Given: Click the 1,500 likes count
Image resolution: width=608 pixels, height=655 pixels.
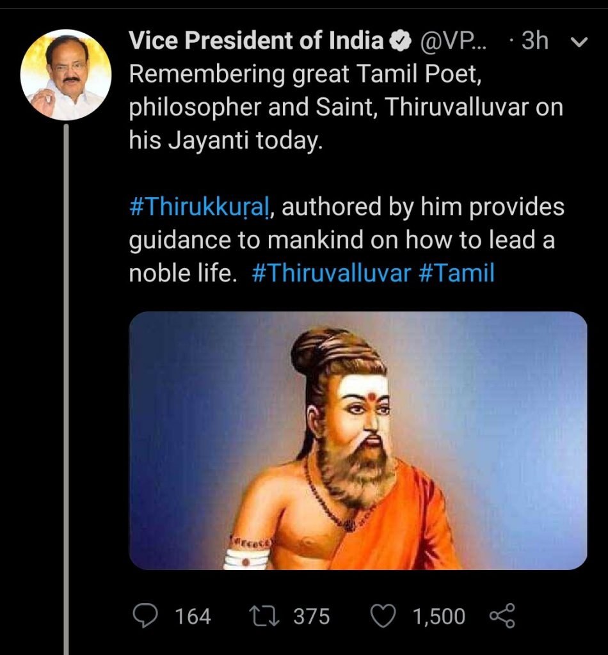Looking at the screenshot, I should pos(438,616).
